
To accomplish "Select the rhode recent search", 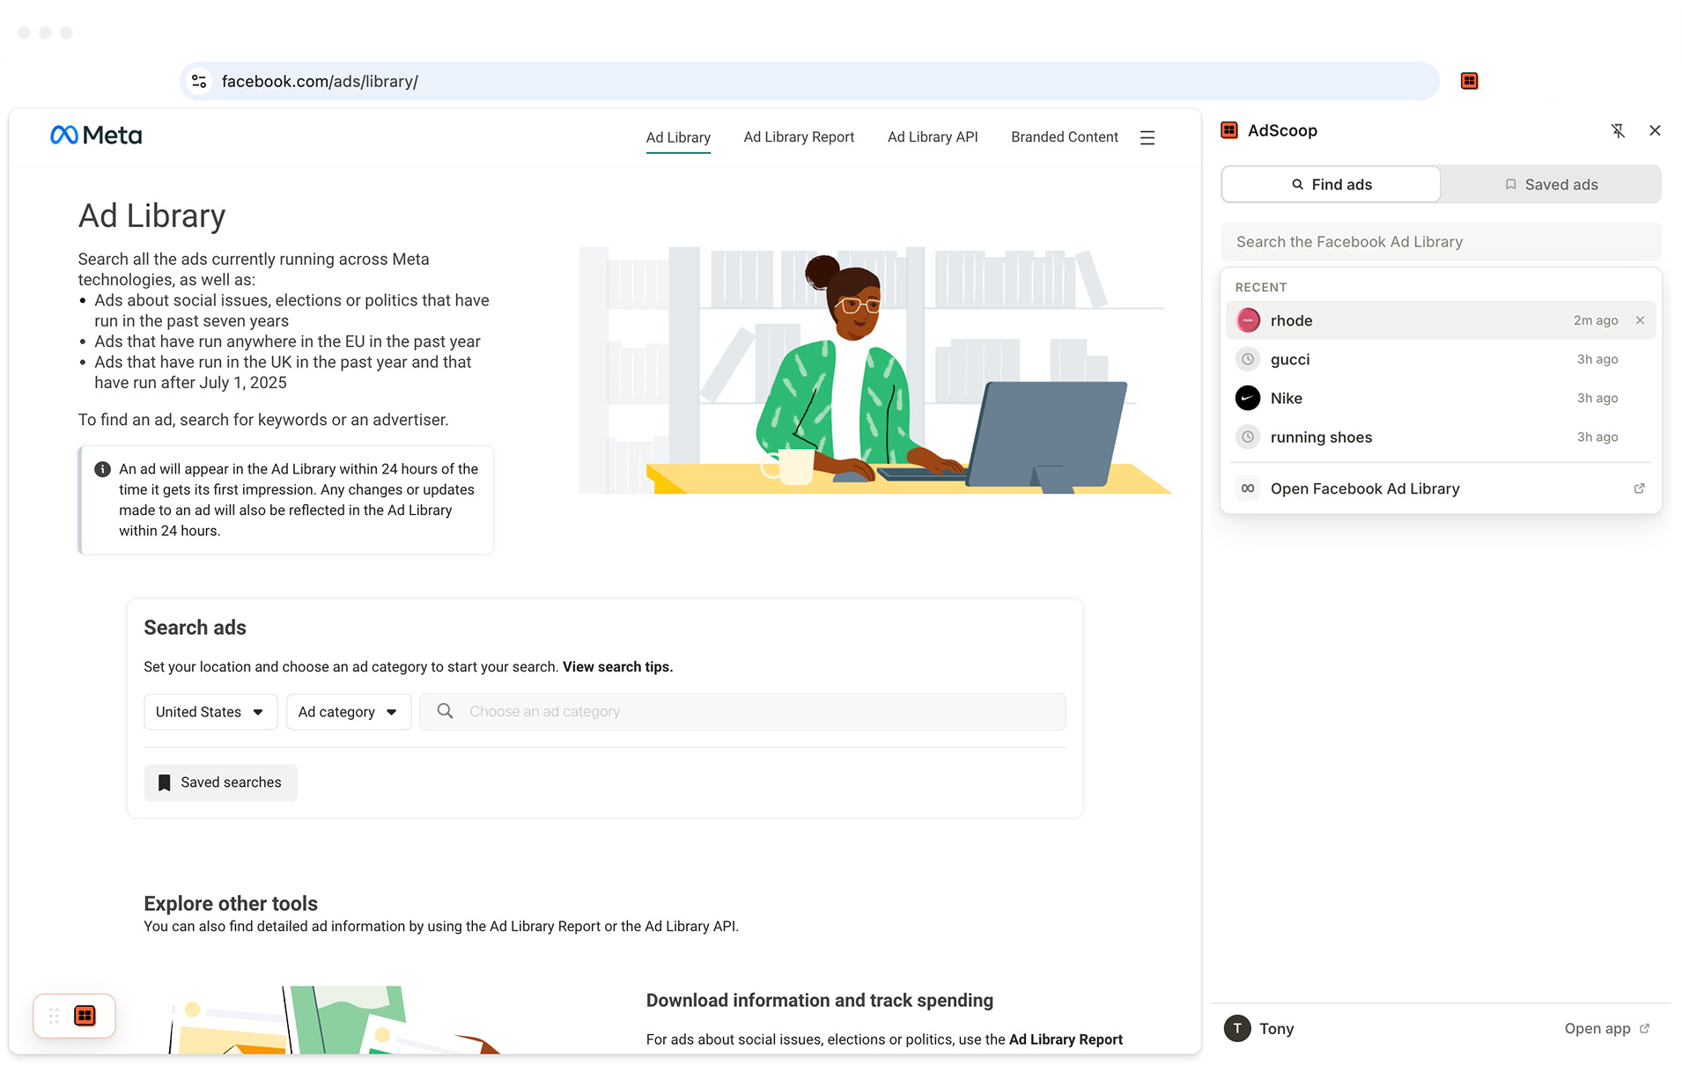I will pos(1441,320).
